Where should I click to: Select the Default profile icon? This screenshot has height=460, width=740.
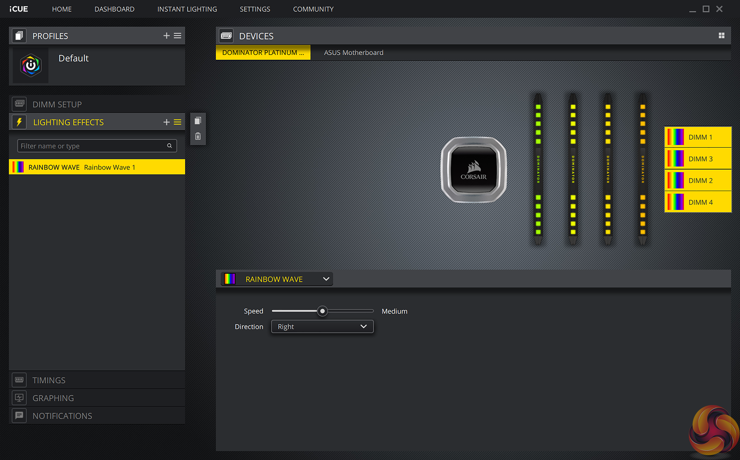click(x=31, y=65)
